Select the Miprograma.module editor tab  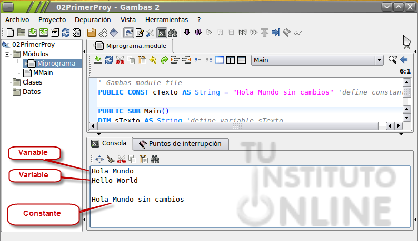pos(131,46)
